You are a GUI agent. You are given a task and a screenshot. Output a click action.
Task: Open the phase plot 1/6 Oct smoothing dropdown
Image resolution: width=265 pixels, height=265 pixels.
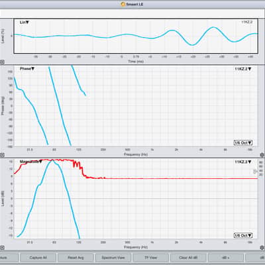tap(243, 142)
